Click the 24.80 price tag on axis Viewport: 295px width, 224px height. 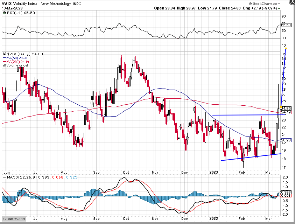(286, 108)
